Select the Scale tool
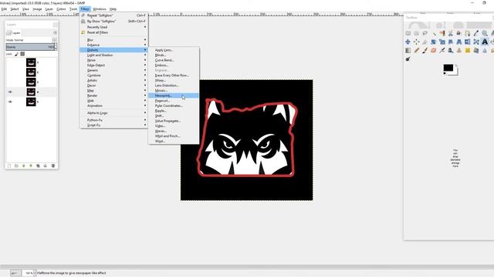 pos(442,42)
